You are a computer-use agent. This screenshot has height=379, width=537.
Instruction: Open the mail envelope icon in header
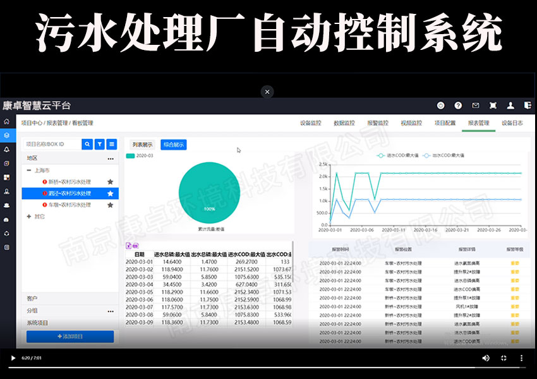[x=476, y=105]
